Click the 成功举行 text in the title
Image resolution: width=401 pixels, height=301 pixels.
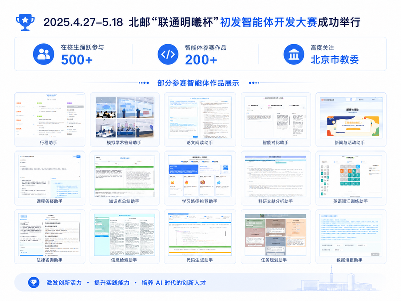(x=339, y=22)
